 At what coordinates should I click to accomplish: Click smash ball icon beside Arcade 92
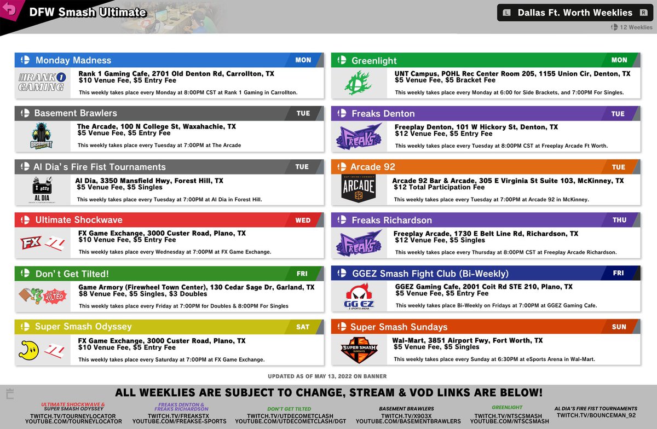(x=342, y=167)
